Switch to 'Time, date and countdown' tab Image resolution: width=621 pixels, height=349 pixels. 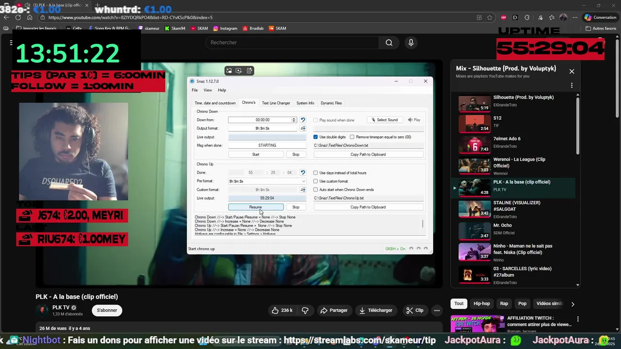click(x=215, y=103)
